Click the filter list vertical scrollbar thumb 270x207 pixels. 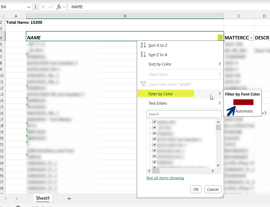pos(218,127)
